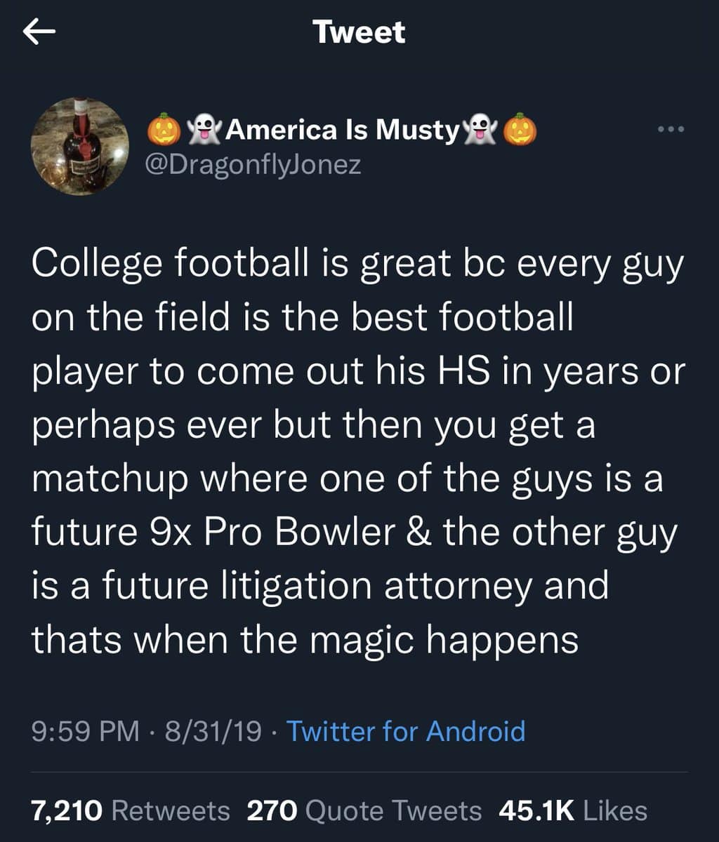Open the bottle profile picture
The width and height of the screenshot is (719, 842).
point(79,146)
